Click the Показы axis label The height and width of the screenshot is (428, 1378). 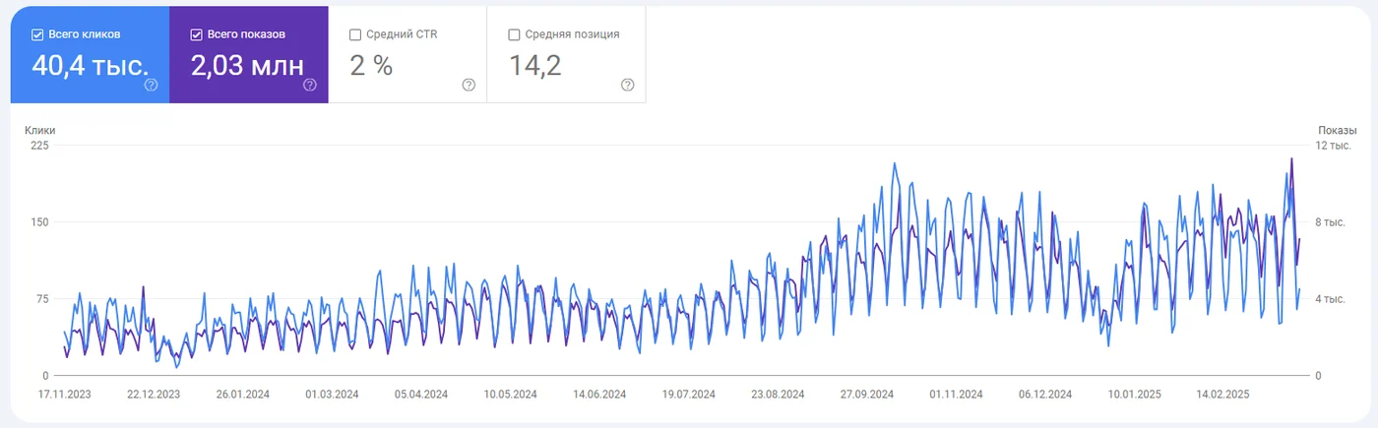click(x=1338, y=130)
